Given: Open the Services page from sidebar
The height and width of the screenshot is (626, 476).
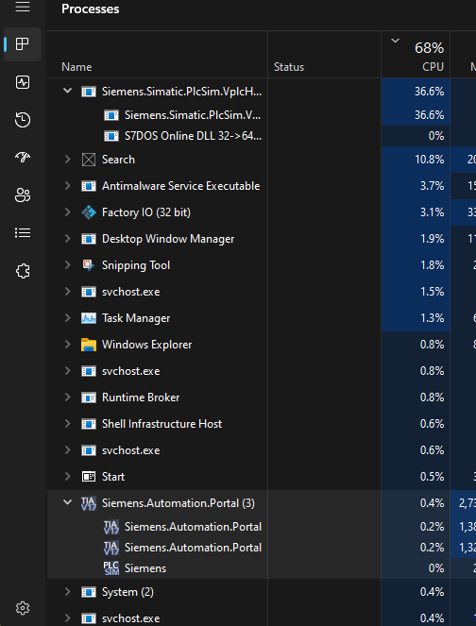Looking at the screenshot, I should [23, 271].
